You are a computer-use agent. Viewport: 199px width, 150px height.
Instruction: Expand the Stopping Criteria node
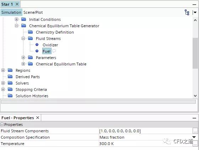3,90
